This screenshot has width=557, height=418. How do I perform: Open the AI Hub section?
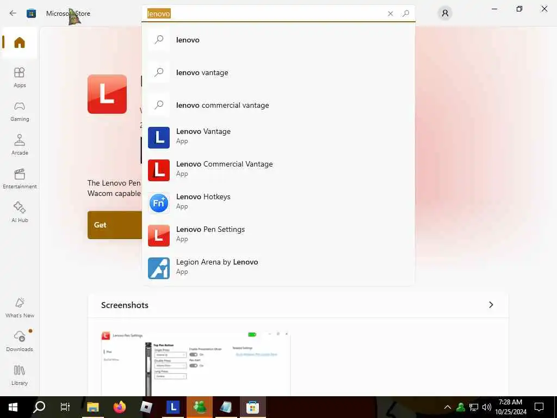click(20, 212)
